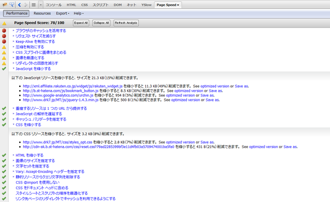Select the Page Speed tab
330x202 pixels.
click(168, 5)
